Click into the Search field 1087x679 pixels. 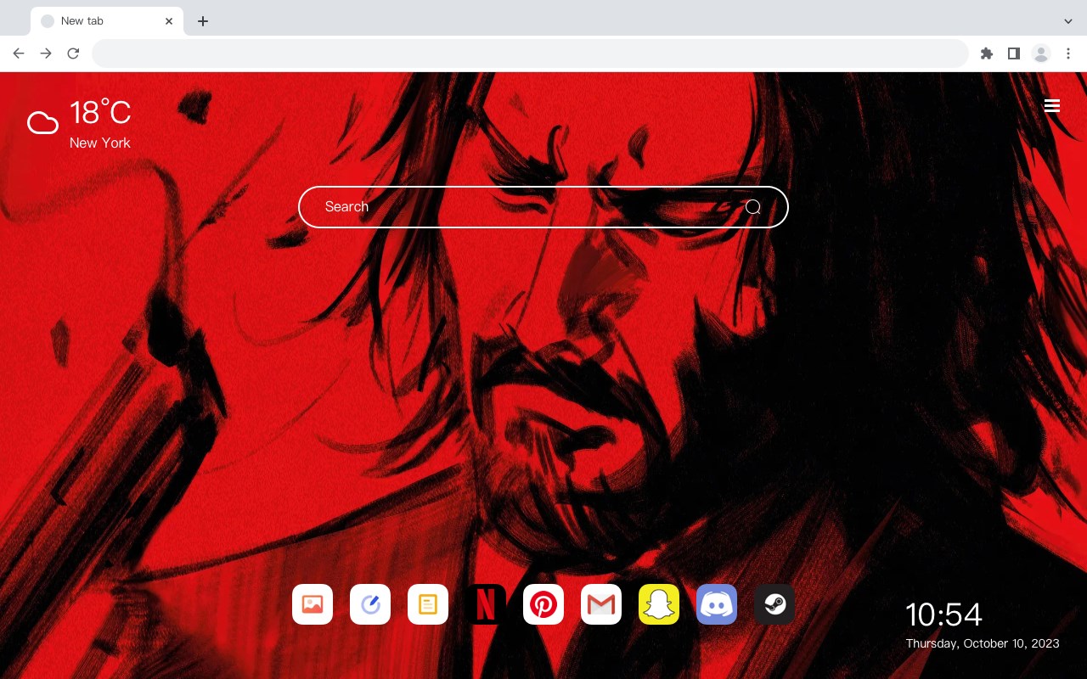pyautogui.click(x=543, y=207)
